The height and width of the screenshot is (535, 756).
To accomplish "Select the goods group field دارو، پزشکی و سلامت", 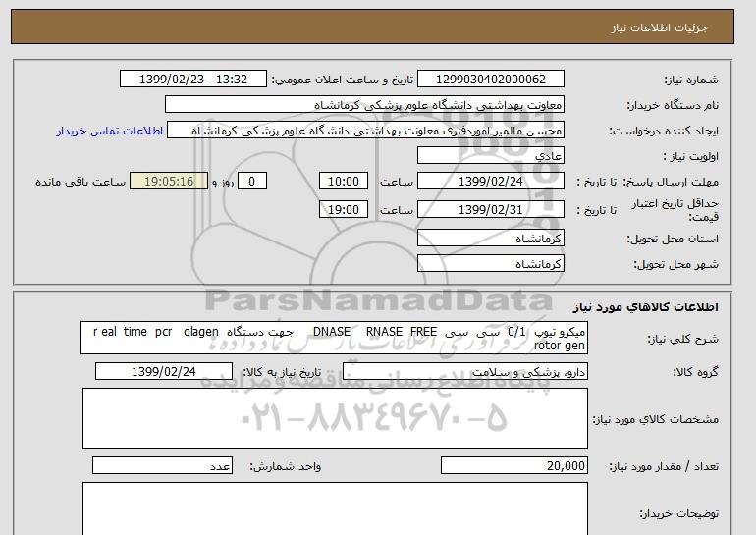I will [x=465, y=372].
